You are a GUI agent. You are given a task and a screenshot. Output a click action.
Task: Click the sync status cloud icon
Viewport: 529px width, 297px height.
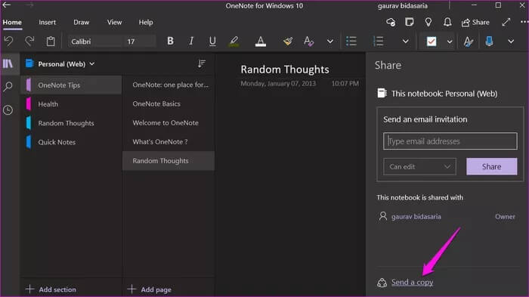point(391,22)
